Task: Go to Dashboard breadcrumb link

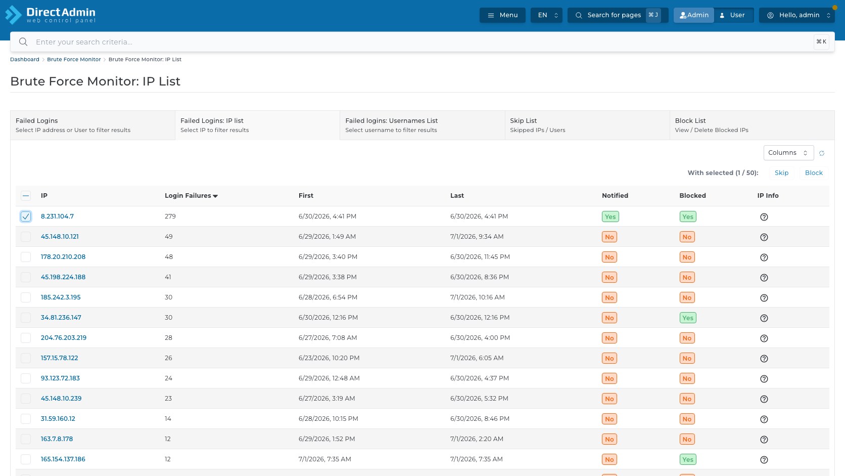Action: [25, 60]
